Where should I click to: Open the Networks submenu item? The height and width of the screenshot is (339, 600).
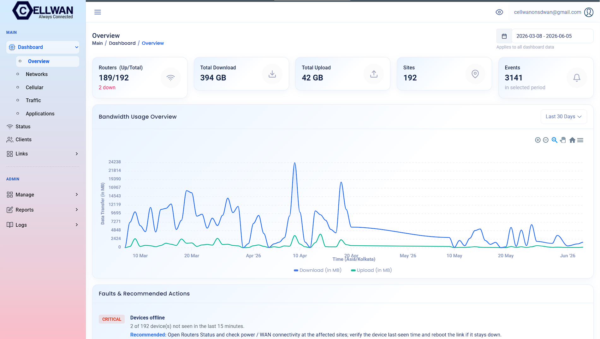37,74
